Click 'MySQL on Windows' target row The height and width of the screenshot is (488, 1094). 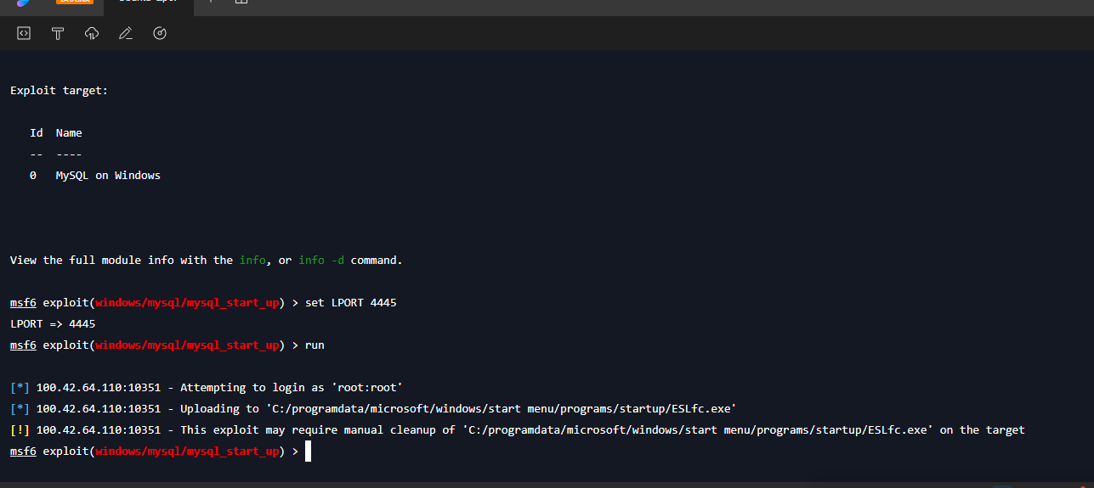click(x=95, y=176)
